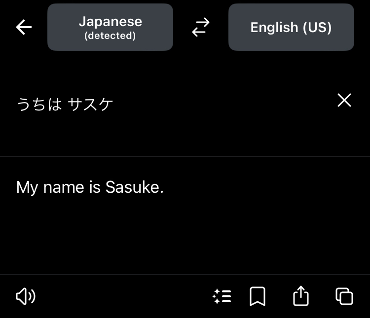Tap the source text うちは サスケ to edit
The height and width of the screenshot is (318, 370).
(x=65, y=104)
